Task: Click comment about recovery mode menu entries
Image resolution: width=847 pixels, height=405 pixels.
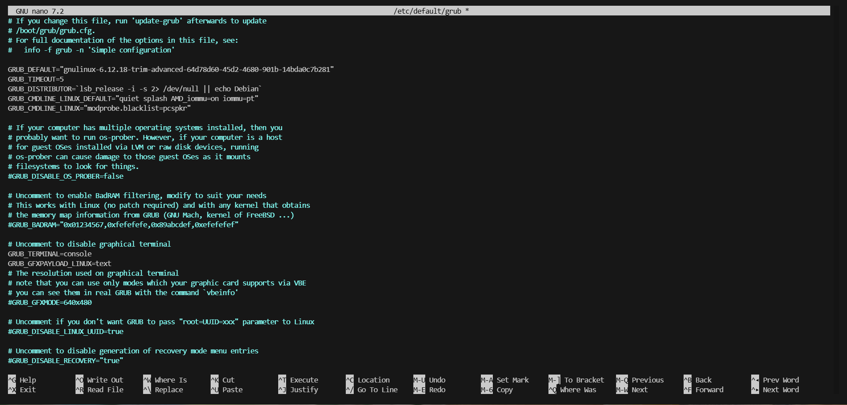Action: (x=133, y=351)
